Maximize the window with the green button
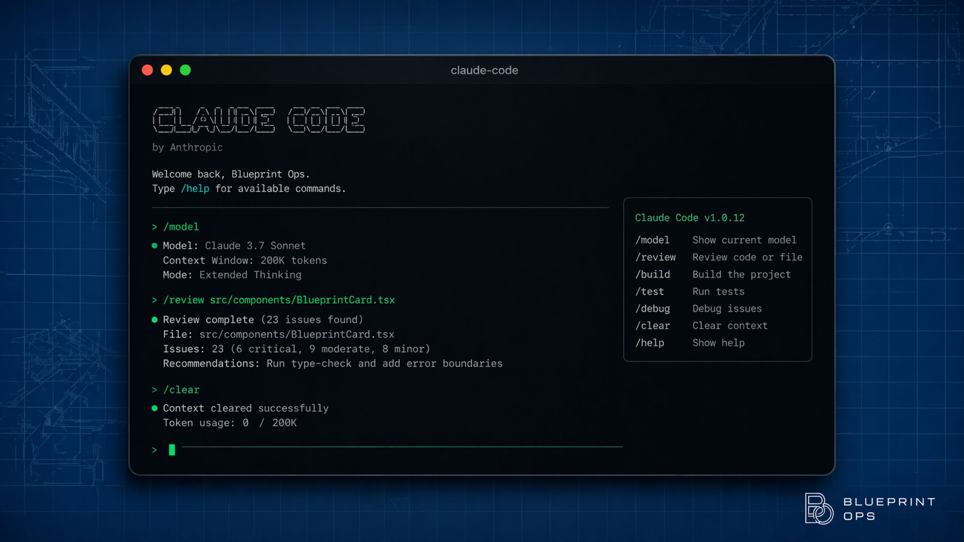The image size is (964, 542). point(185,70)
